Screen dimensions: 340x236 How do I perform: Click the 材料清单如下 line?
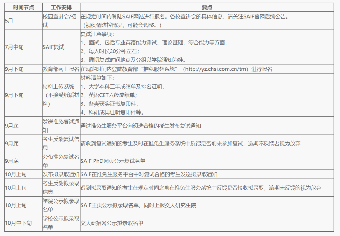[x=97, y=78]
